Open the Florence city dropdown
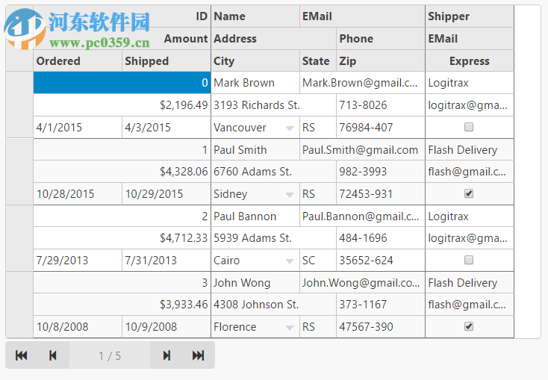The image size is (548, 380). pos(290,328)
